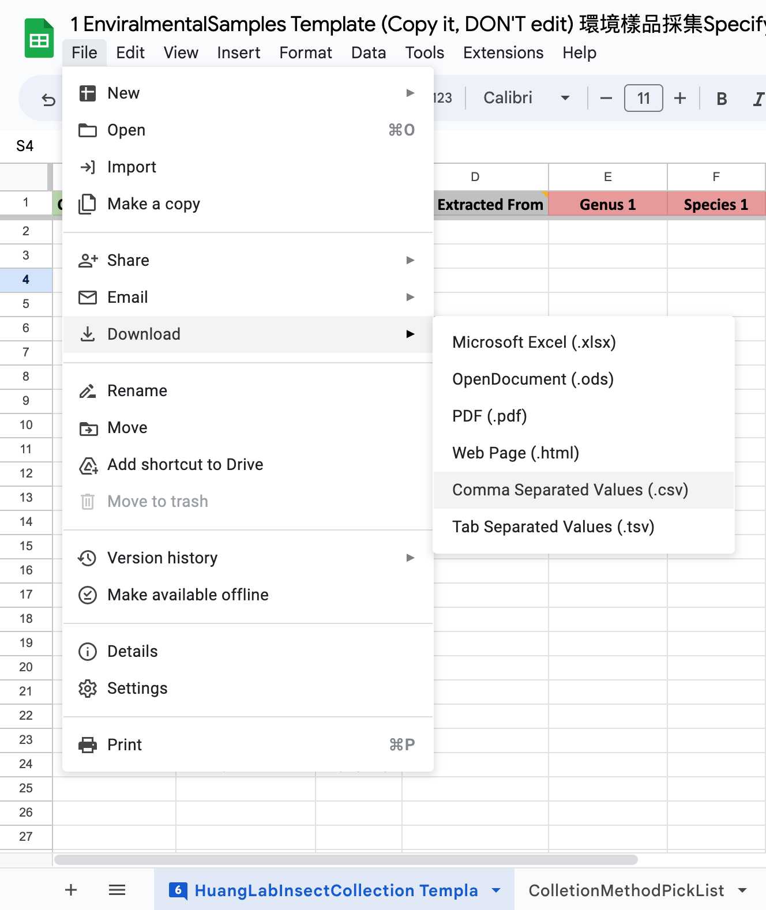Click the Share person-plus icon
Screen dimensions: 766x910
coord(88,261)
